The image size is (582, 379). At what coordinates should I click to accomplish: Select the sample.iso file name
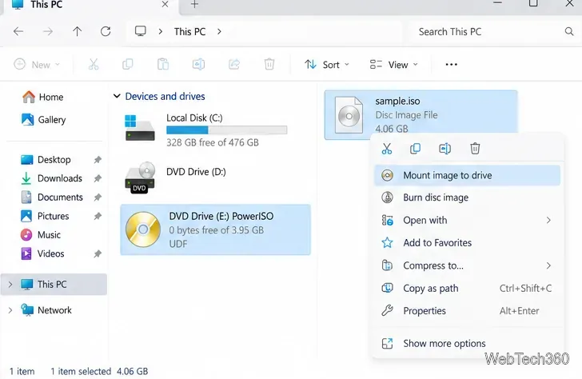click(x=397, y=102)
